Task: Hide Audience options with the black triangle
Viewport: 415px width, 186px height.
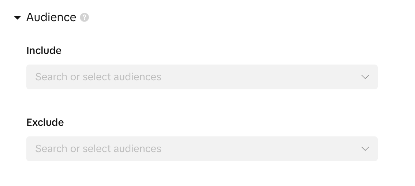Action: point(18,18)
